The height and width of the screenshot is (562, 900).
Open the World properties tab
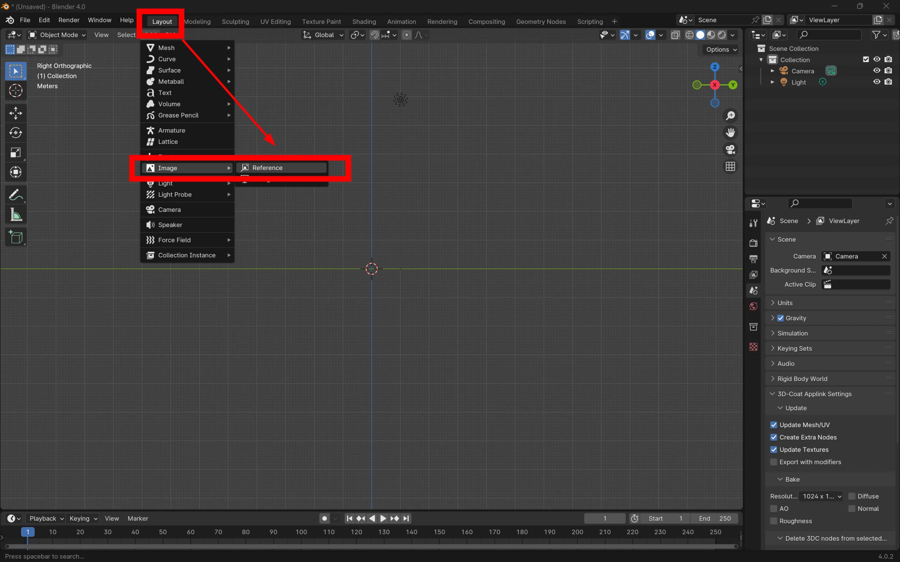[x=753, y=306]
